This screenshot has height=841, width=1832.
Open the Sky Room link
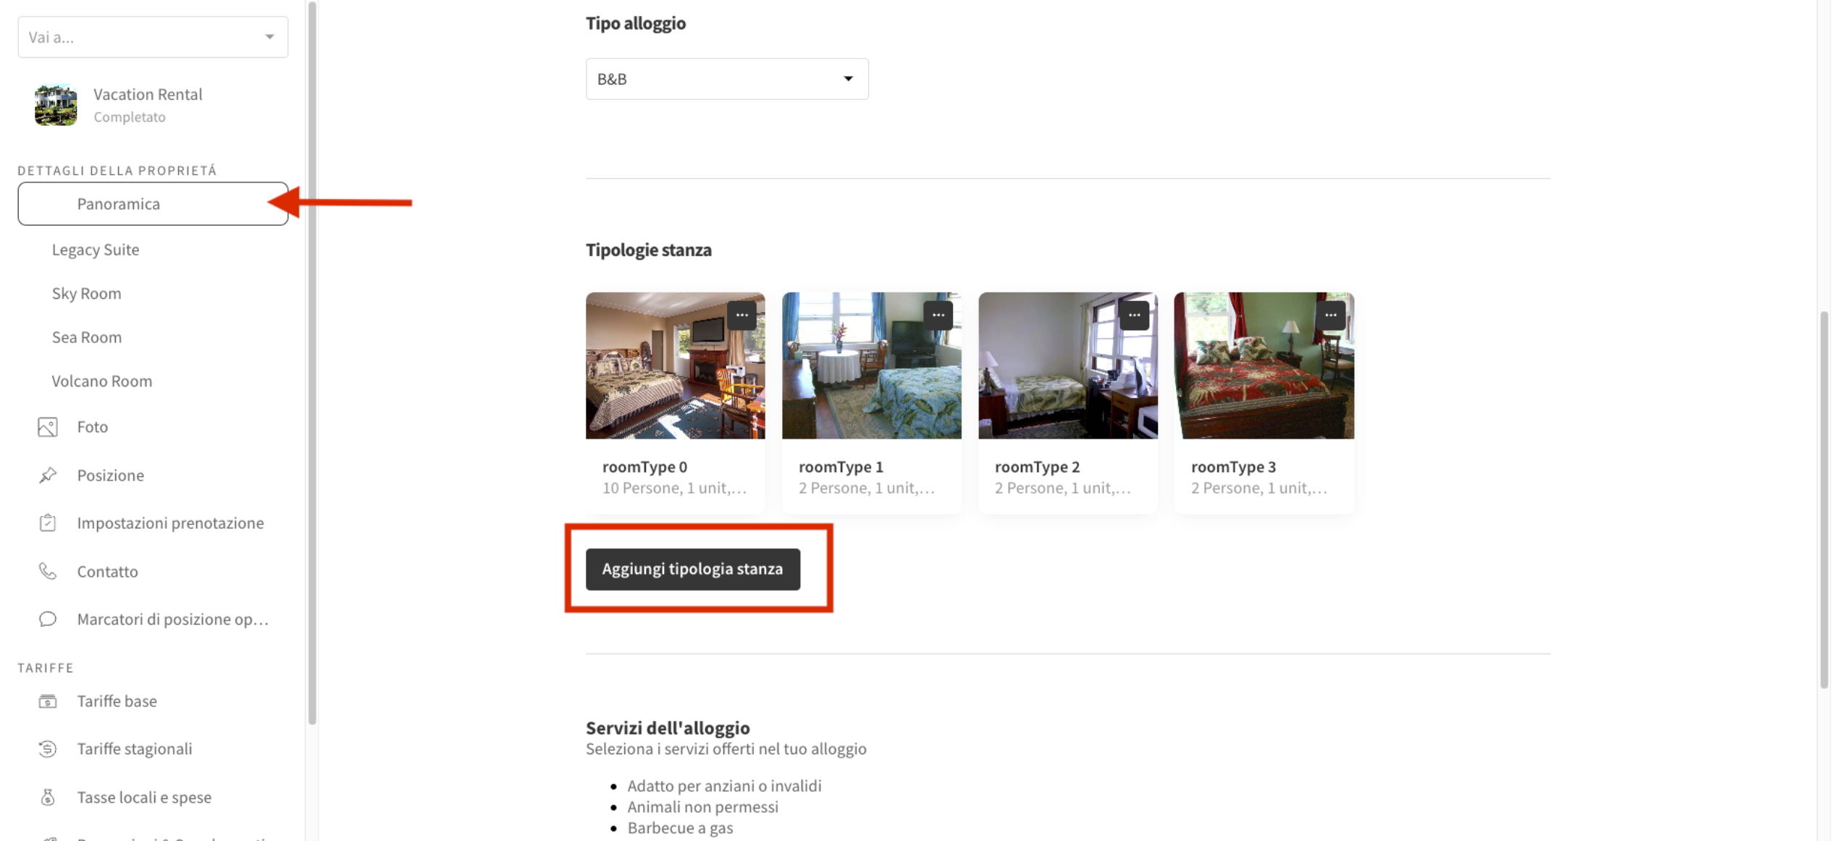point(87,294)
